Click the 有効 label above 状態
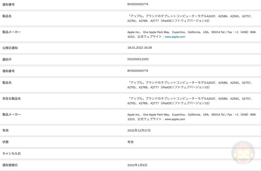The image size is (261, 171). click(x=6, y=130)
